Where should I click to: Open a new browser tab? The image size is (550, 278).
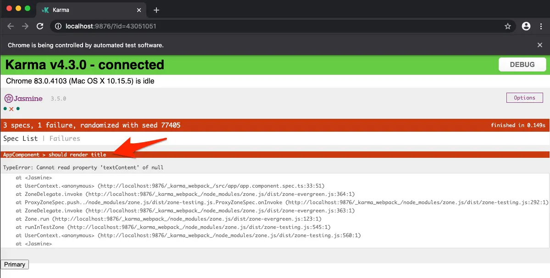156,10
